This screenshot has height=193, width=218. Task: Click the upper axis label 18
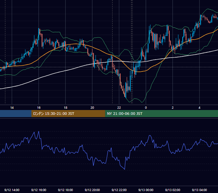pyautogui.click(x=65, y=108)
